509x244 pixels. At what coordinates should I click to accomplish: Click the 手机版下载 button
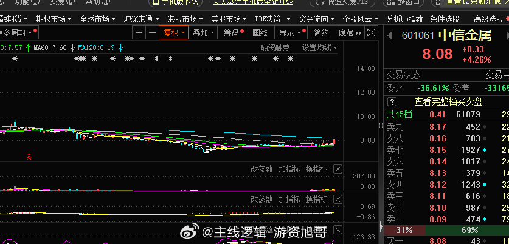click(x=175, y=2)
